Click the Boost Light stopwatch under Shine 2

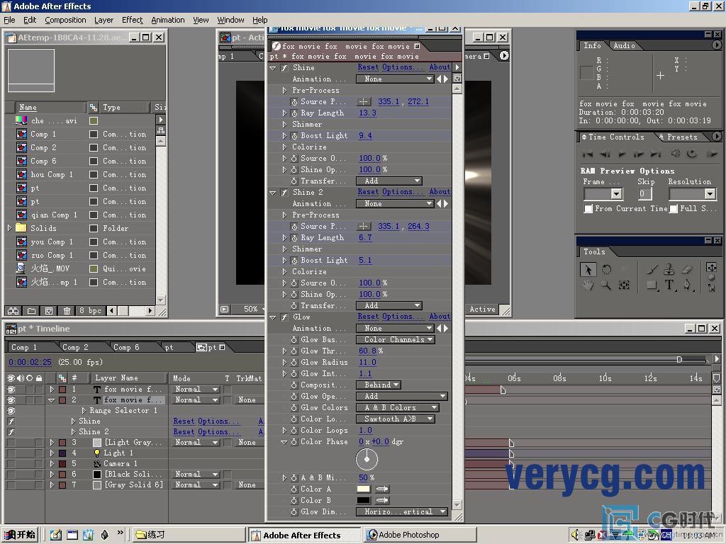294,261
